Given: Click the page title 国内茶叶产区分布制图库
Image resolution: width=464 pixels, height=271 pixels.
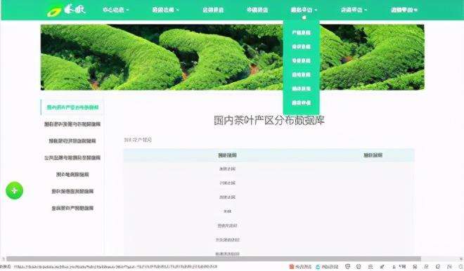Looking at the screenshot, I should point(269,121).
